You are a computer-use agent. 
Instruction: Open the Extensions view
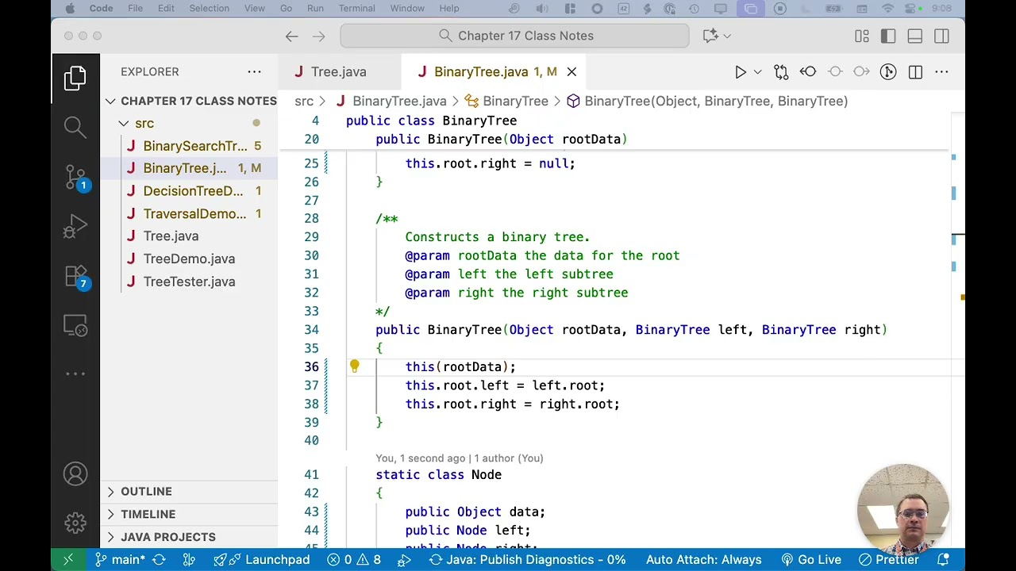pos(75,276)
